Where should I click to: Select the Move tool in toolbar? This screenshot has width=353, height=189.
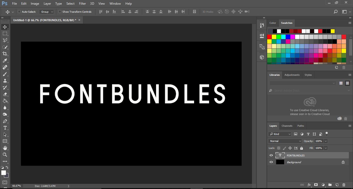click(5, 27)
